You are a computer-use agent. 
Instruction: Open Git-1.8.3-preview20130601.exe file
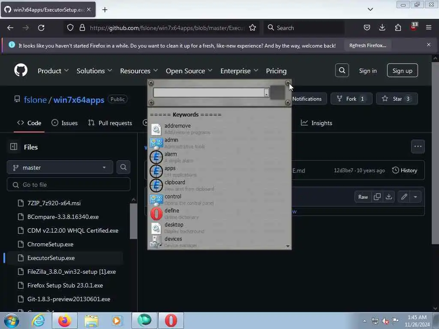pos(69,299)
